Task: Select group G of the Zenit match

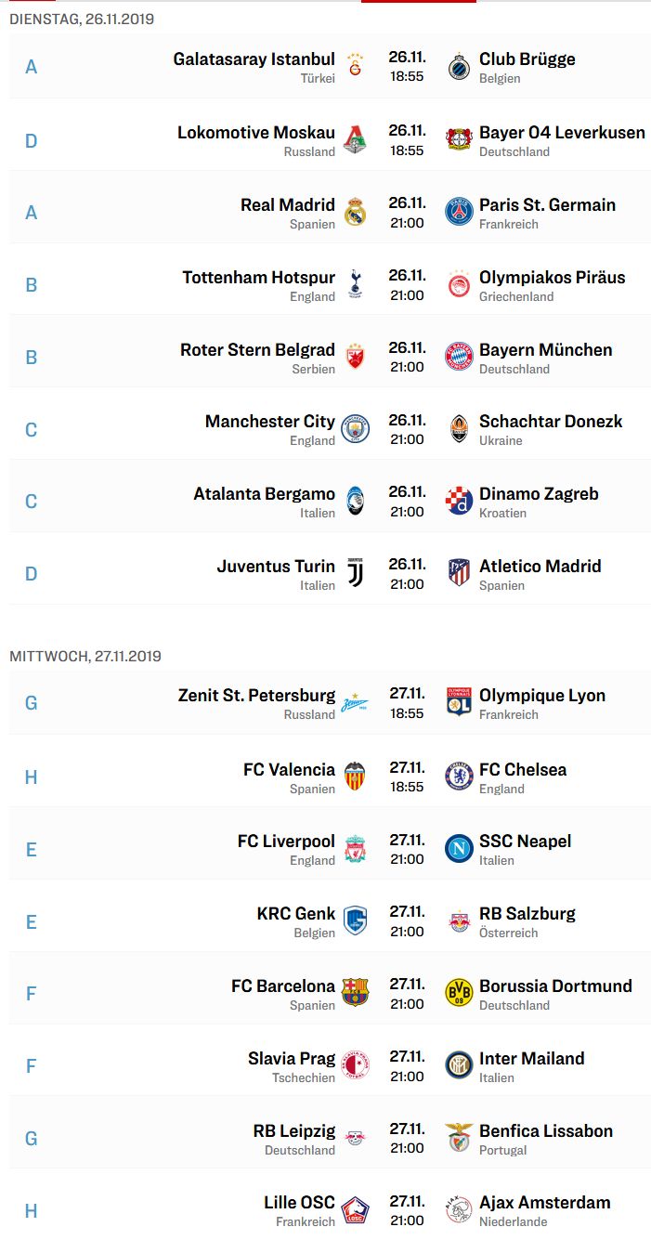Action: [31, 703]
